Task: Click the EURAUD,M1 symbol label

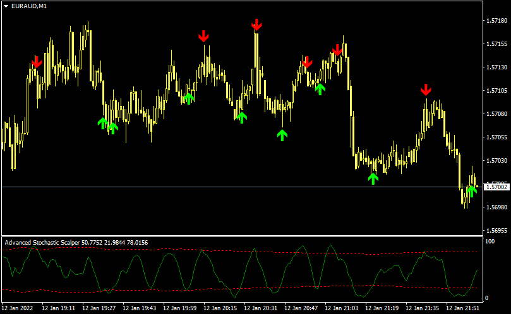Action: click(29, 6)
